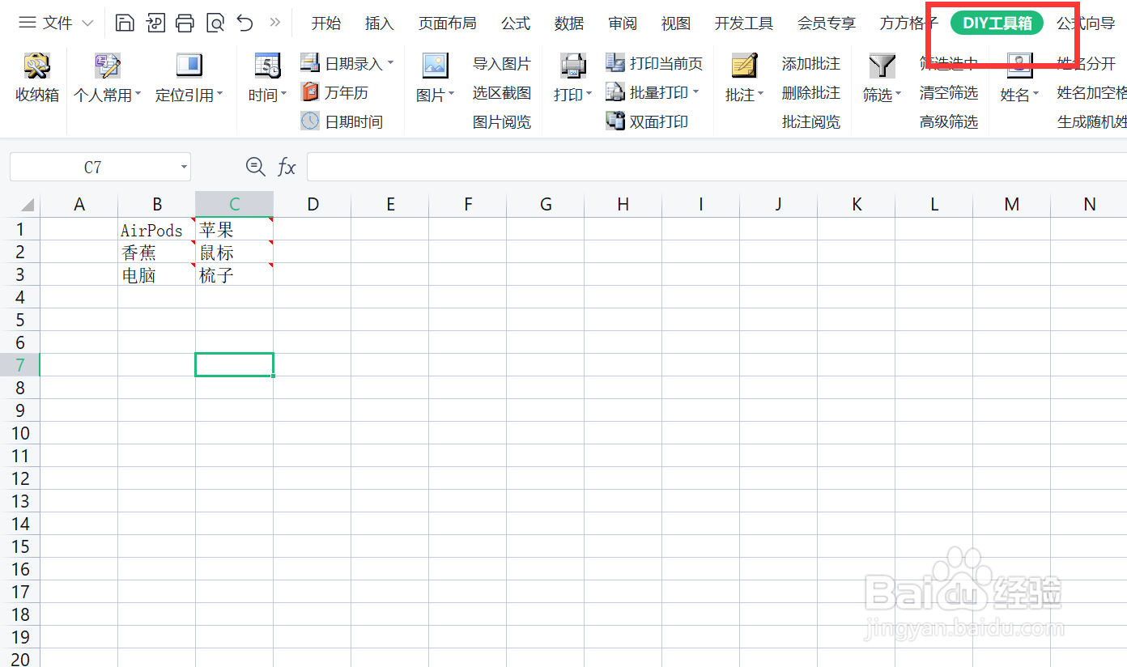Open the 会员专享 tab
The width and height of the screenshot is (1127, 667).
click(x=827, y=23)
